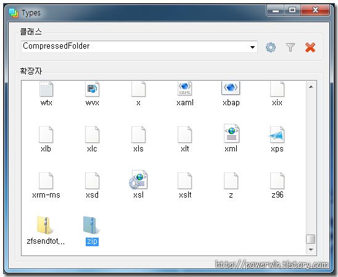This screenshot has height=277, width=338.
Task: Select the xlb extension icon
Action: point(46,135)
